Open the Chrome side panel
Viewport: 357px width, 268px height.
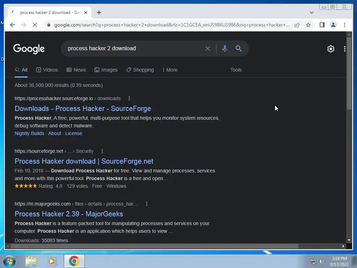click(322, 25)
